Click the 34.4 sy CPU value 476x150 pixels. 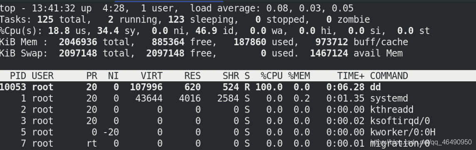click(108, 31)
